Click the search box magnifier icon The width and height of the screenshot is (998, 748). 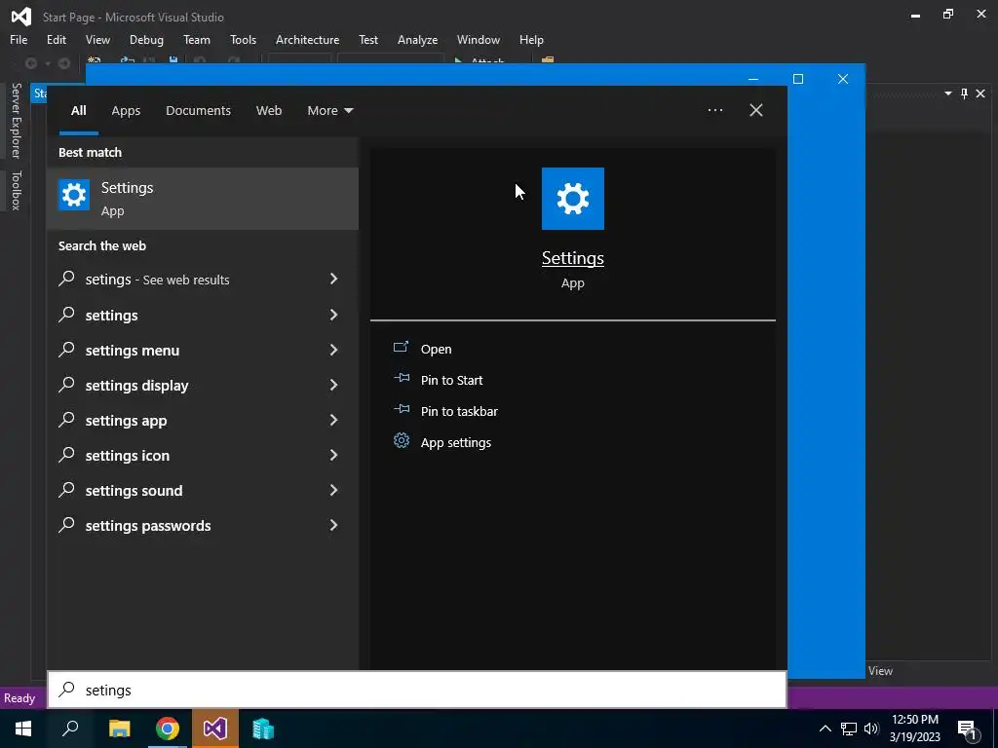[x=67, y=690]
